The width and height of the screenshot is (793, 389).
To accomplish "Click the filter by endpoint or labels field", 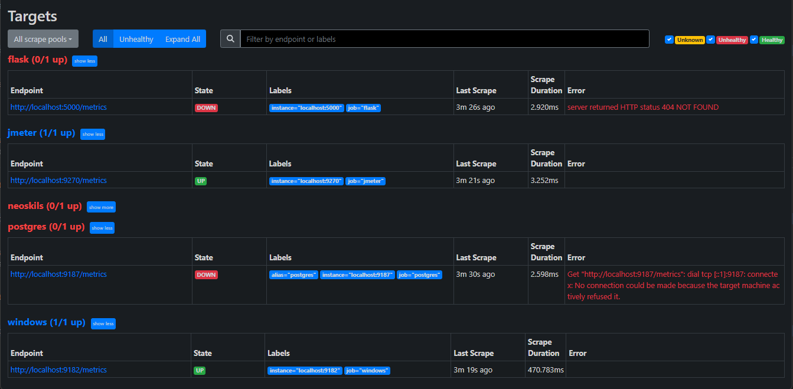I will pyautogui.click(x=444, y=39).
